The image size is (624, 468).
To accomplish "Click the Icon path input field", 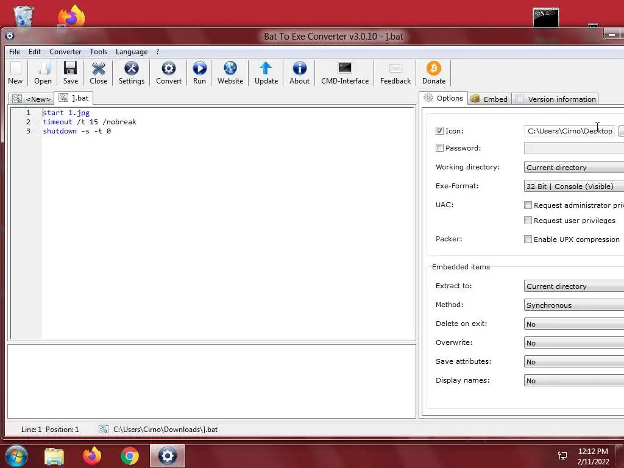I will [570, 131].
